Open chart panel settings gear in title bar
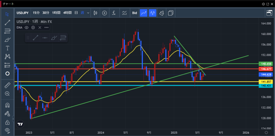Viewport: 275px width, 136px height. (x=263, y=4)
